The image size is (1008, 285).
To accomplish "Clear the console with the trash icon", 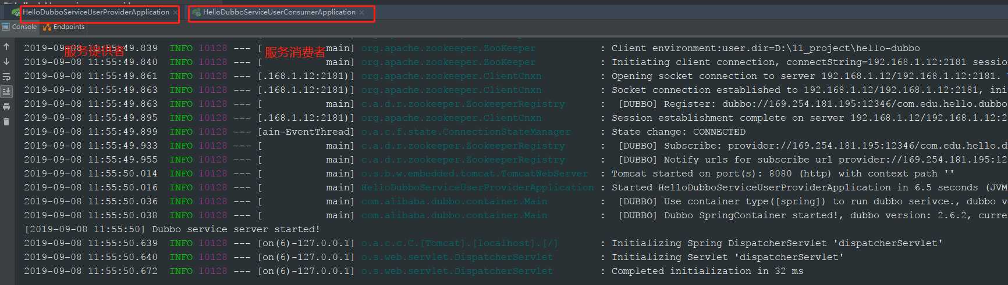I will point(6,122).
